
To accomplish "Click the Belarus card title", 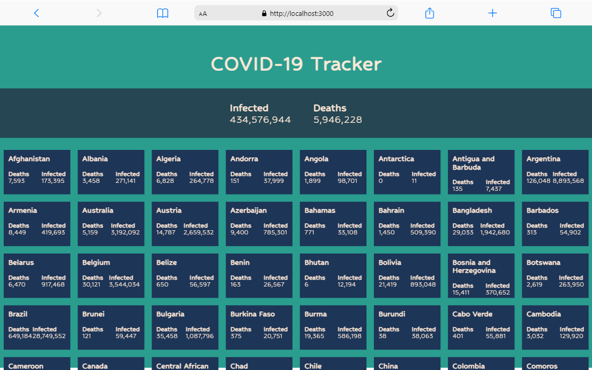I will 21,263.
